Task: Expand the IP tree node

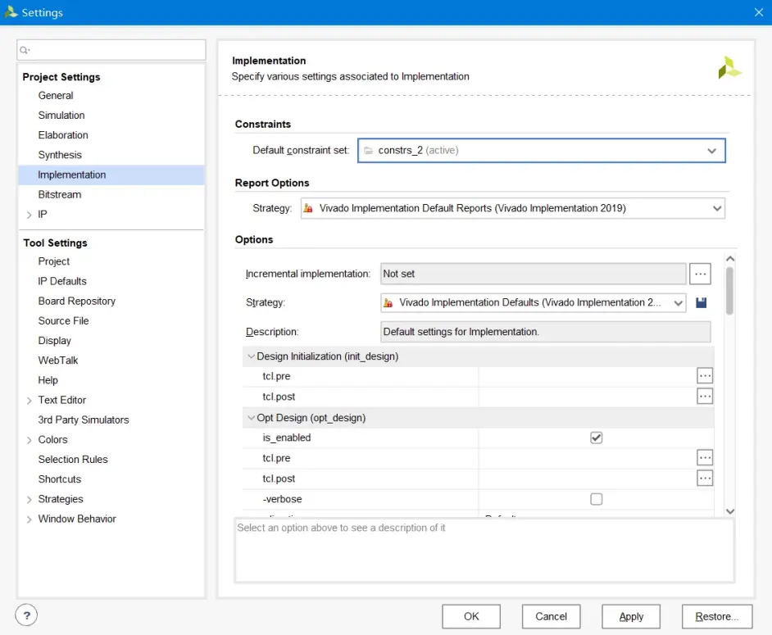Action: tap(29, 215)
